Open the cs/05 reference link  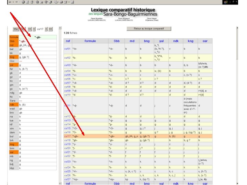[67, 75]
